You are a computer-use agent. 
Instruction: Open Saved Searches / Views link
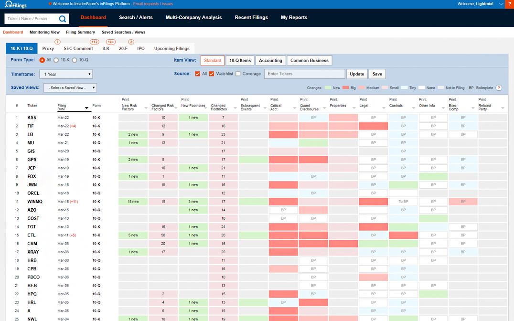pos(124,32)
